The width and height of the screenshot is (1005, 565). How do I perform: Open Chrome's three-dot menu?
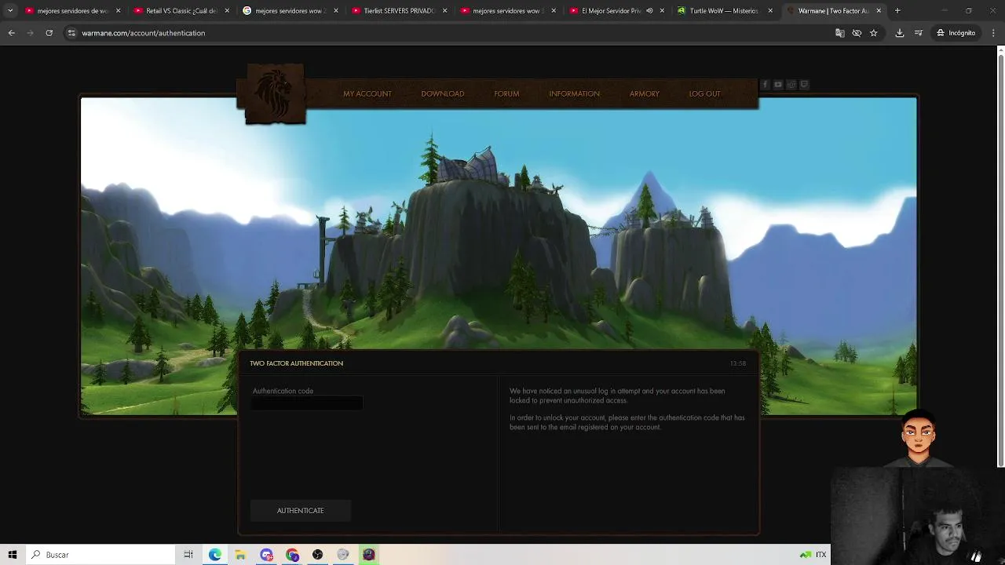(x=993, y=33)
